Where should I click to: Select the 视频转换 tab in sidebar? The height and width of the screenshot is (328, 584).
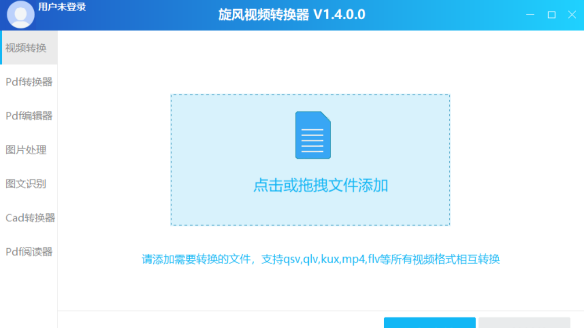(26, 48)
